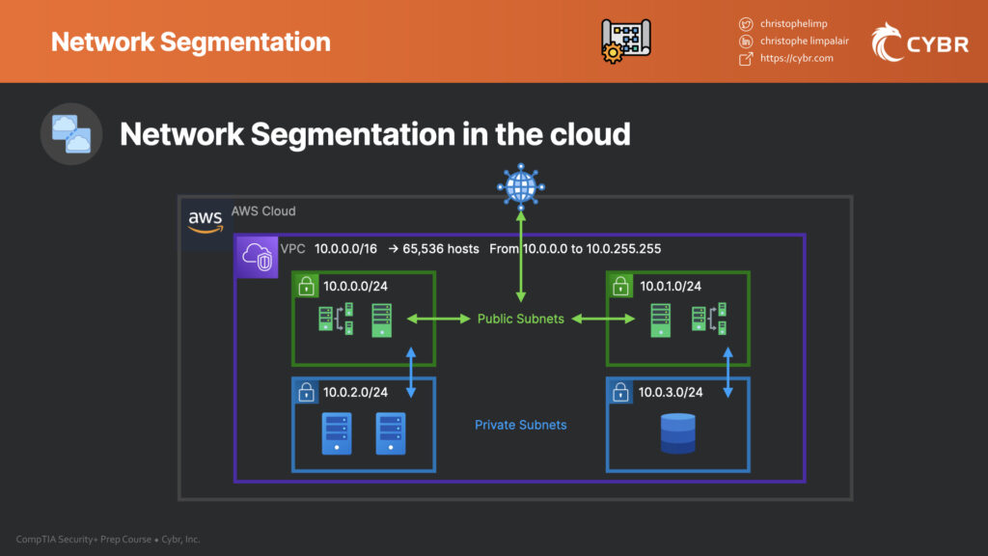Image resolution: width=988 pixels, height=556 pixels.
Task: Click the 'VPC' label
Action: 292,249
